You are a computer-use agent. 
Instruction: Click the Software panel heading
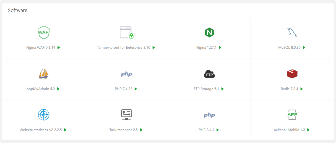(18, 10)
